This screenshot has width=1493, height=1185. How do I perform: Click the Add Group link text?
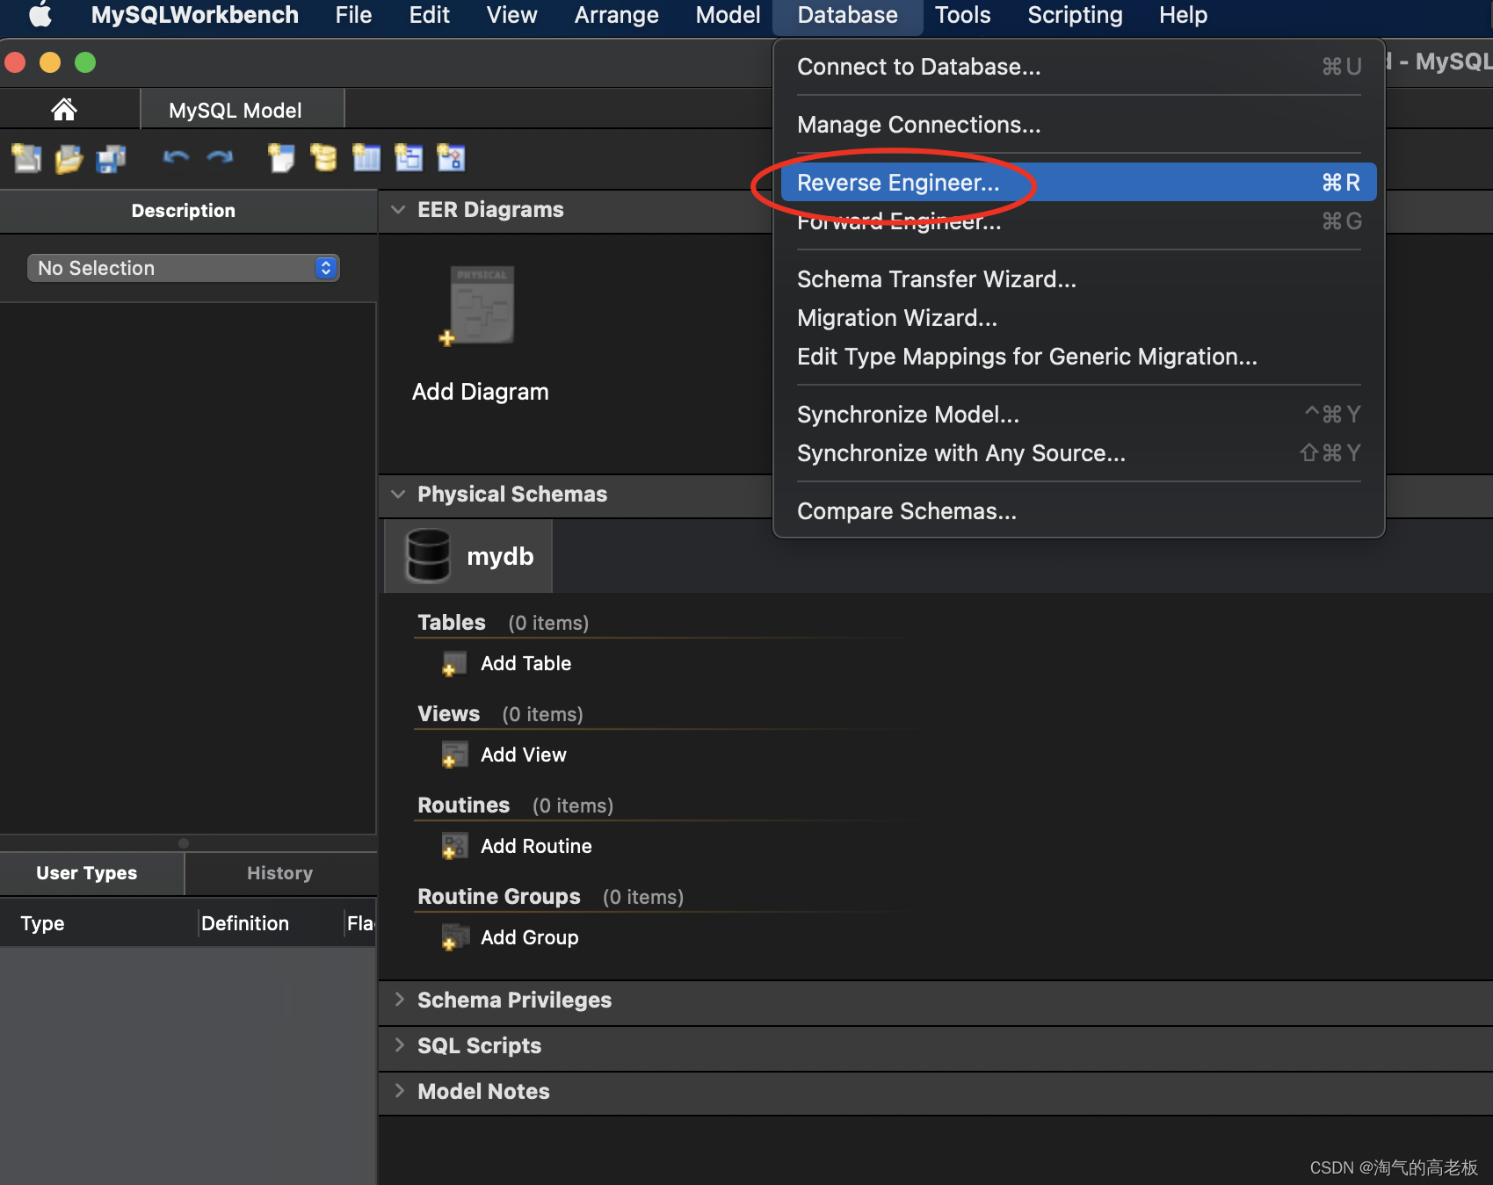pos(529,938)
